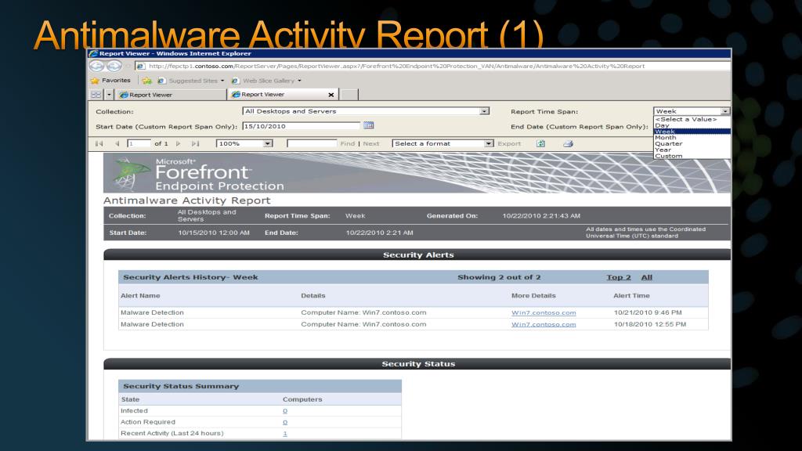Open the tab list dropdown arrow

(109, 95)
